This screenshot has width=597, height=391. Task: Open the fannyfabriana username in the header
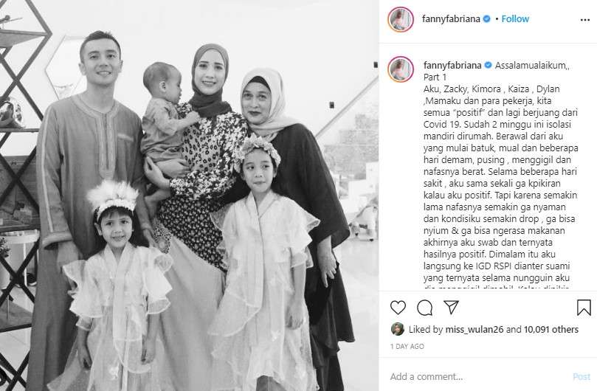451,18
